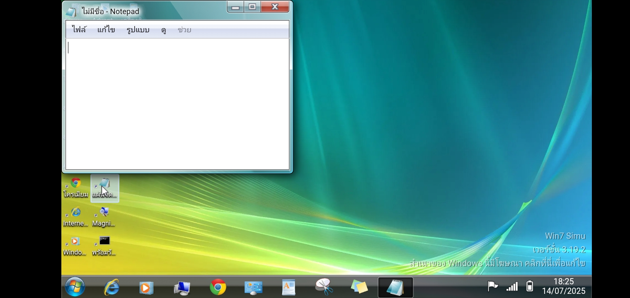Select the โครเมียม desktop shortcut
630x298 pixels.
pyautogui.click(x=75, y=188)
